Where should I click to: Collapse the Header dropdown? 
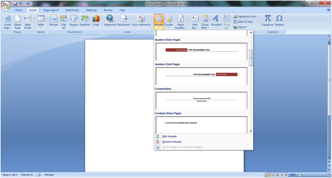click(159, 22)
